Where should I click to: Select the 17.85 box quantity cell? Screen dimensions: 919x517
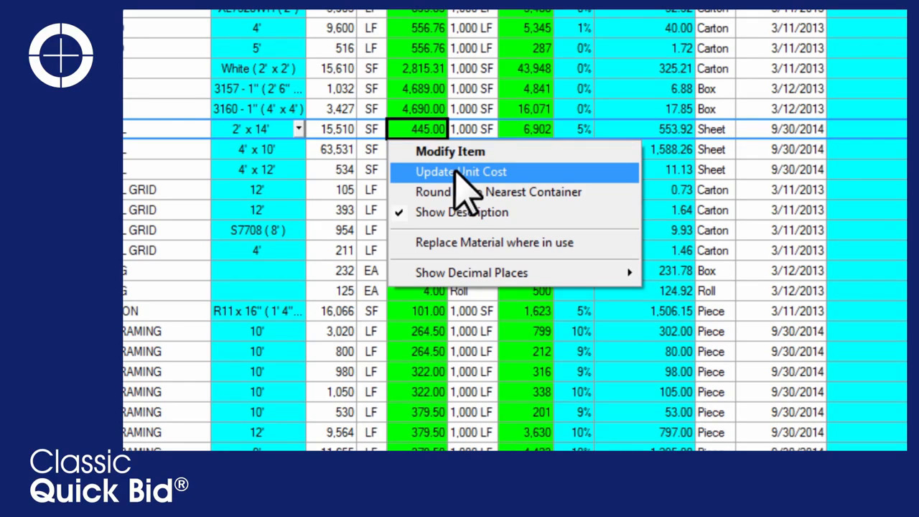coord(645,109)
